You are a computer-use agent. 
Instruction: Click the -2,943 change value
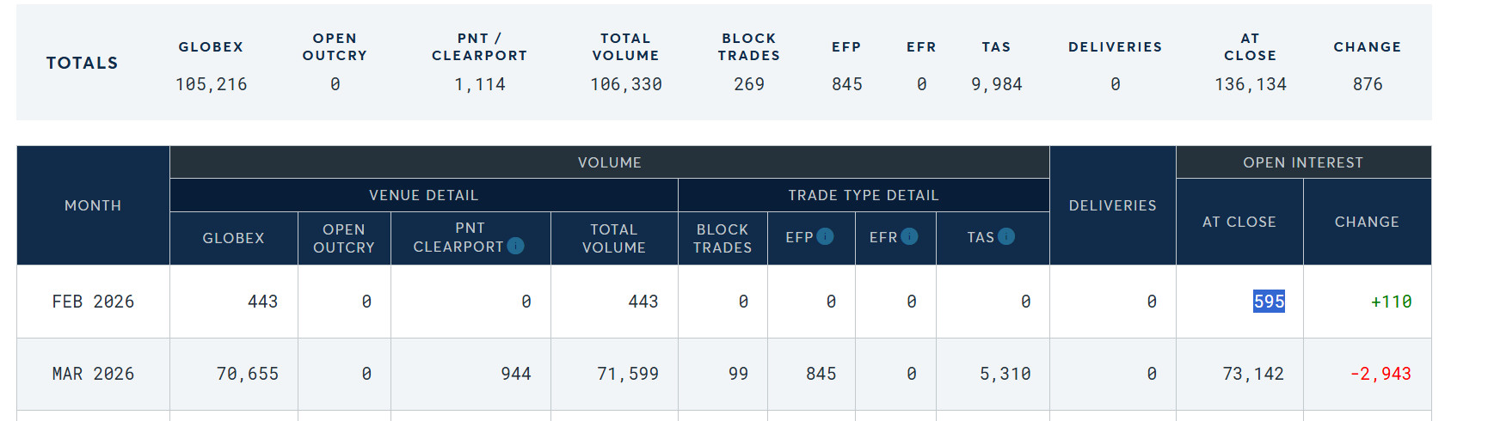click(1380, 374)
